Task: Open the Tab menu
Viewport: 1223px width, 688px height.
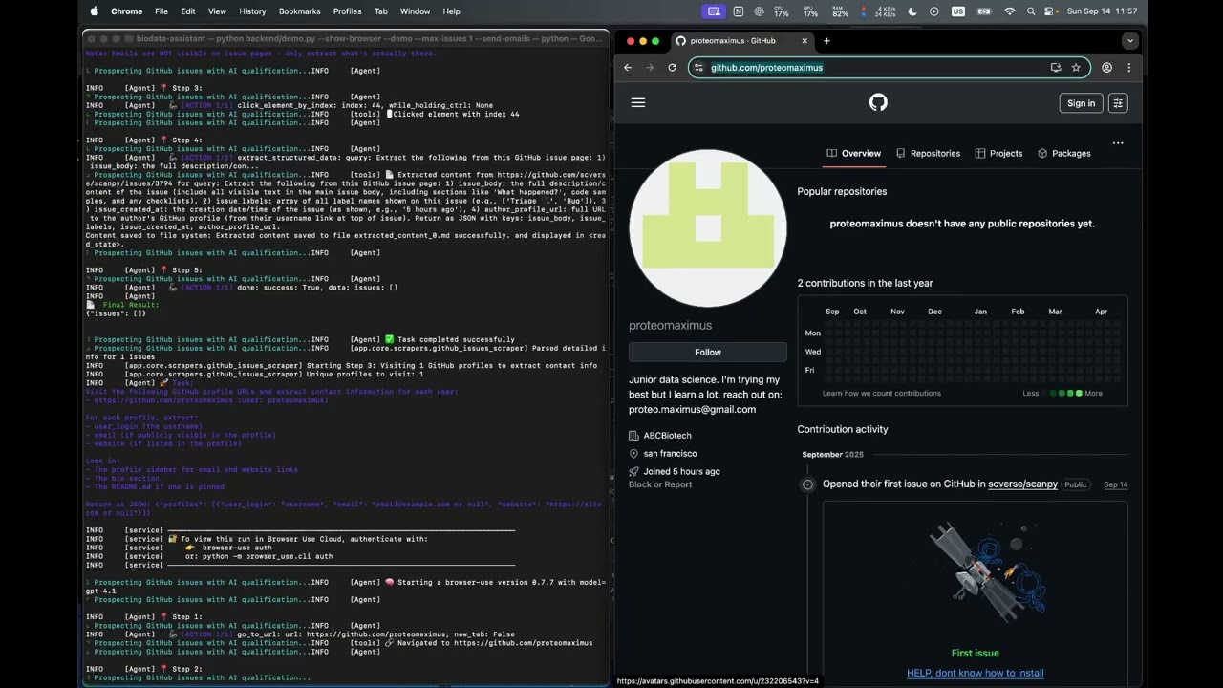Action: pos(380,11)
